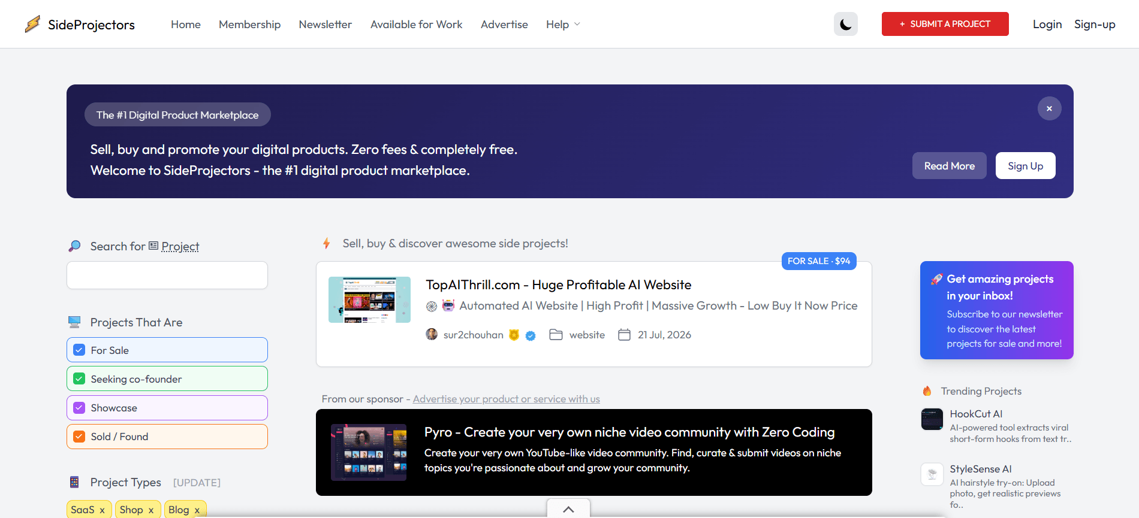Open the StyleSense AI project icon
Screen dimensions: 1139x518
932,474
